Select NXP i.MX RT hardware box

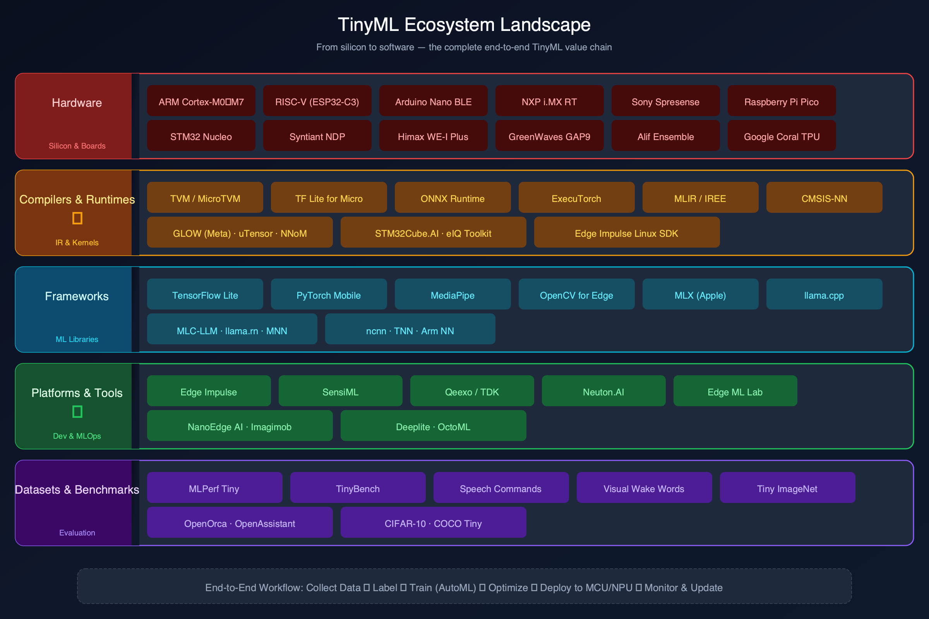point(549,101)
